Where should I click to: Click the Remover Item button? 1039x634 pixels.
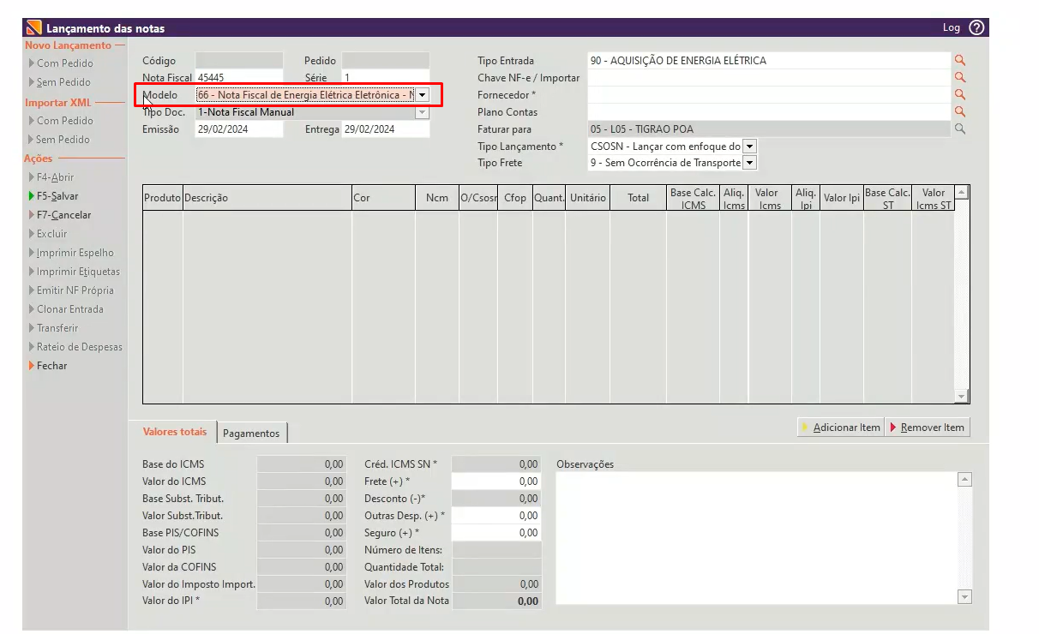(x=927, y=428)
